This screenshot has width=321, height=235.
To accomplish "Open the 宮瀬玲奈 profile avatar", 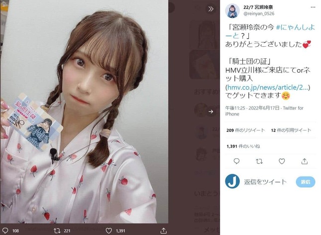I will coord(232,10).
